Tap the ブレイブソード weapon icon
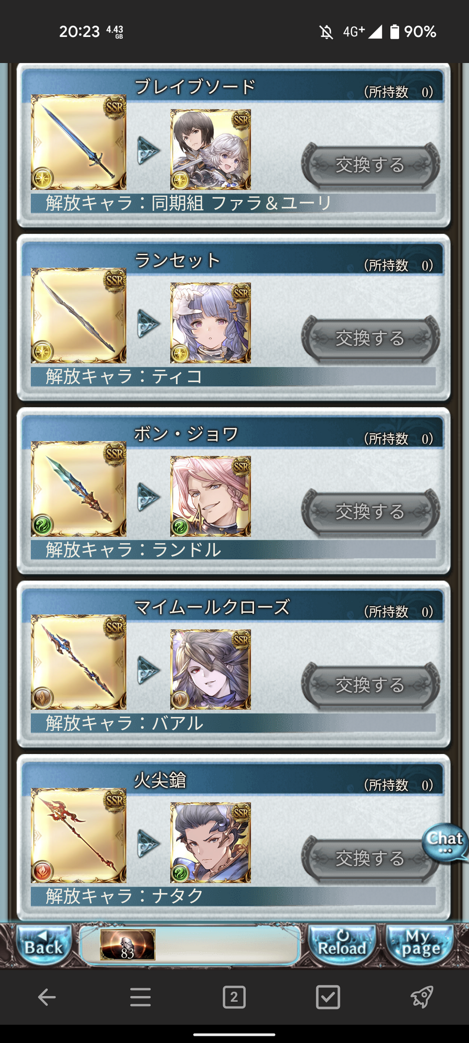The image size is (469, 1043). pos(79,142)
